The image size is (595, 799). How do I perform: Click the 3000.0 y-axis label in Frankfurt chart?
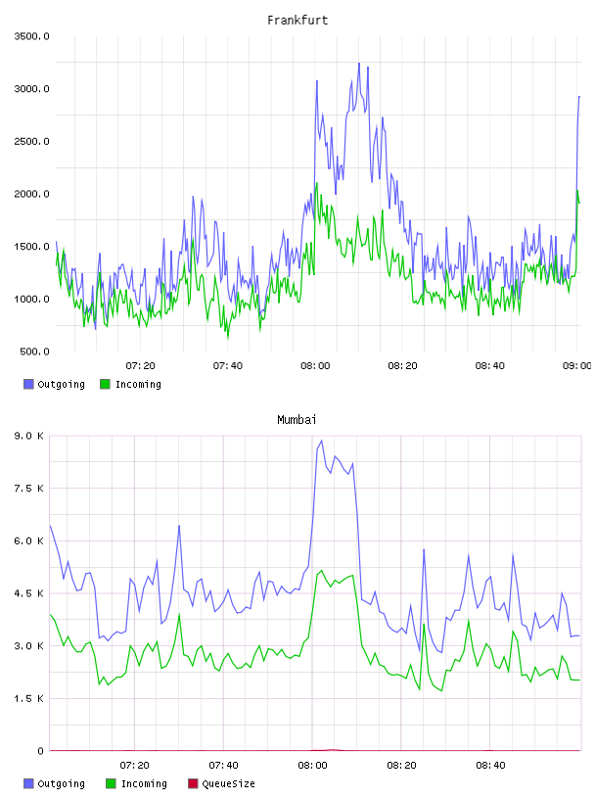pyautogui.click(x=31, y=89)
